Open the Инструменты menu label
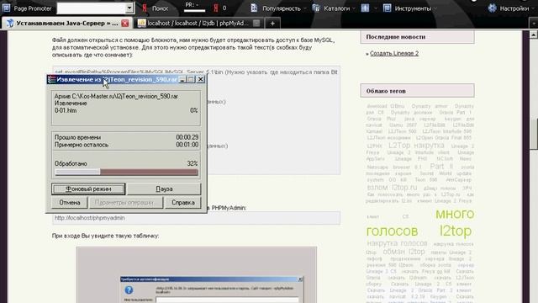The image size is (538, 303). [x=413, y=8]
